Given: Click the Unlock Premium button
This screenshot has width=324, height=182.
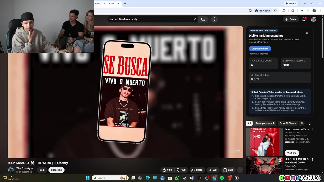Looking at the screenshot, I should [260, 49].
